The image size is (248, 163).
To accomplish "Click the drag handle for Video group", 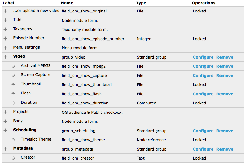I will 5,57.
